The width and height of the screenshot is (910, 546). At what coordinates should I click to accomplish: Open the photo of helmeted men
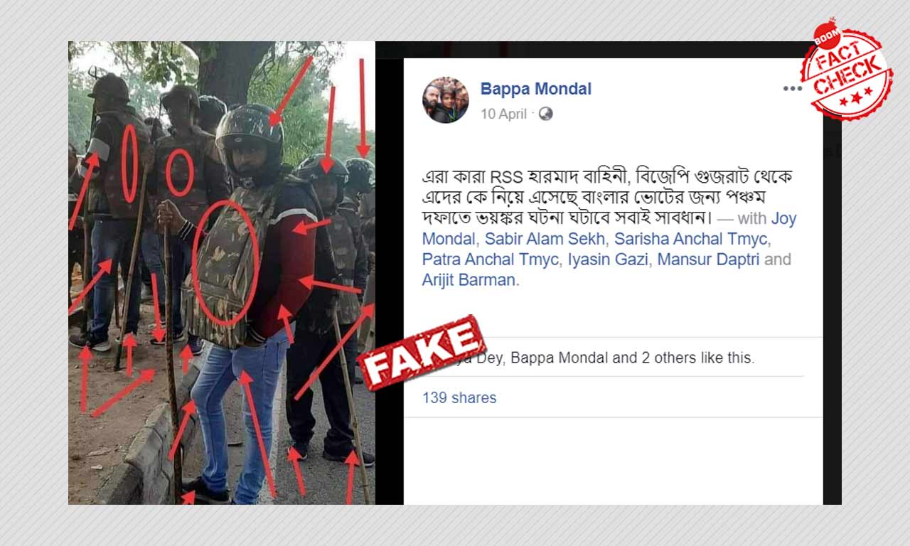pyautogui.click(x=222, y=273)
